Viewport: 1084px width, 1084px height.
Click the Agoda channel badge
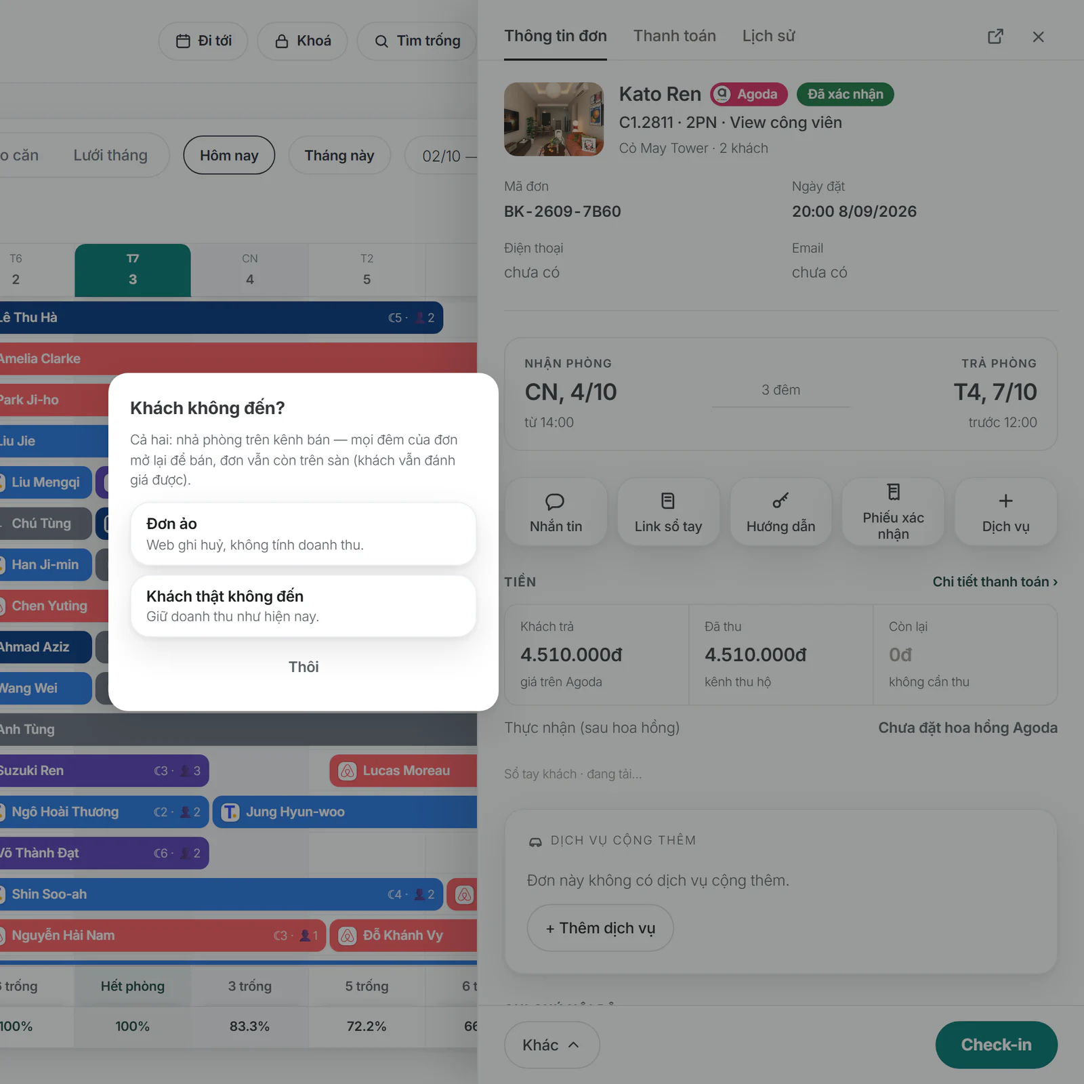(749, 94)
